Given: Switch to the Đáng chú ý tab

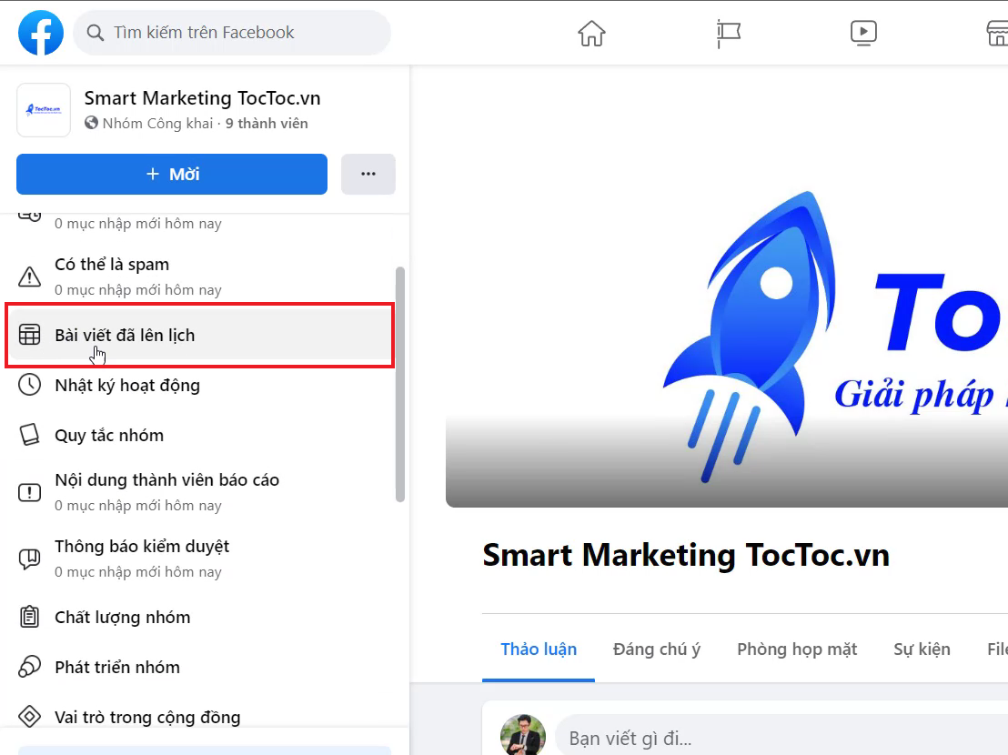Looking at the screenshot, I should click(656, 649).
